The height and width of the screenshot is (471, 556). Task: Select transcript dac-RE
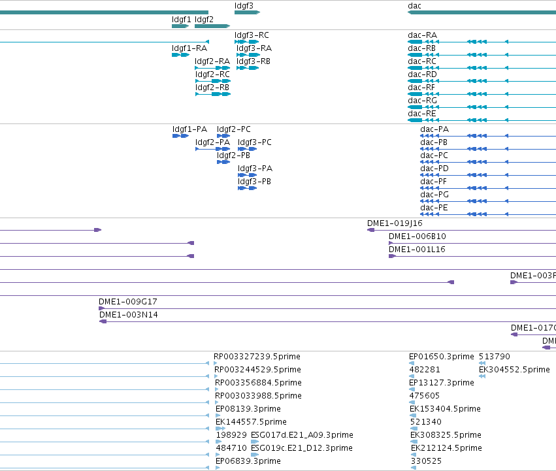[x=482, y=120]
